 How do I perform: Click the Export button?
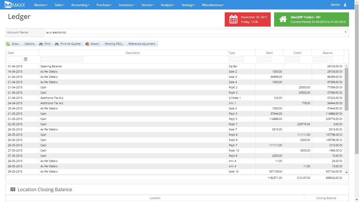(93, 44)
